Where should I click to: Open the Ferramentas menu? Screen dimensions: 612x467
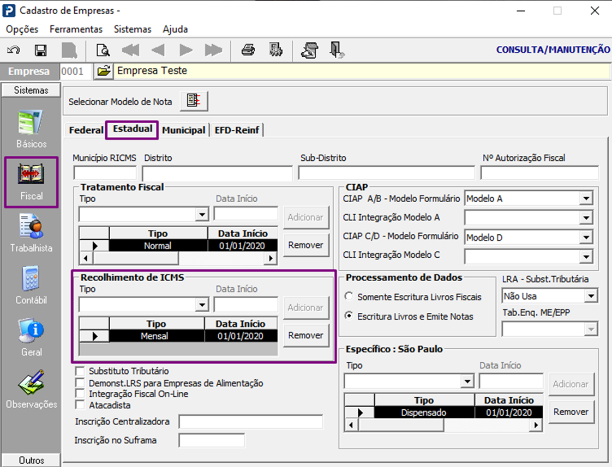coord(76,29)
